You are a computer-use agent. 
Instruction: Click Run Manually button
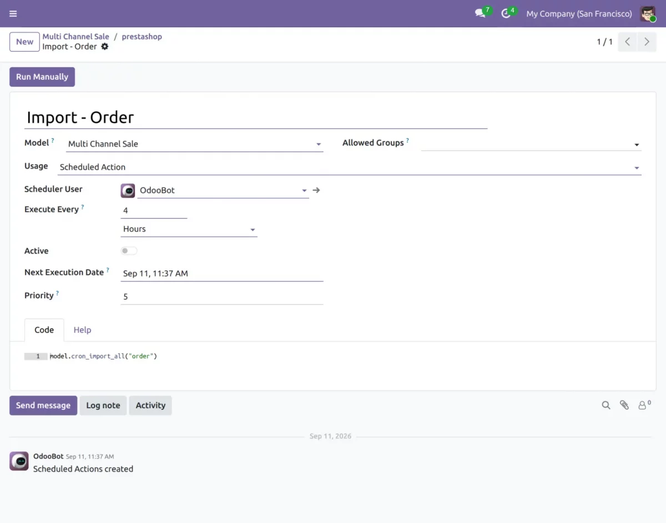point(42,77)
